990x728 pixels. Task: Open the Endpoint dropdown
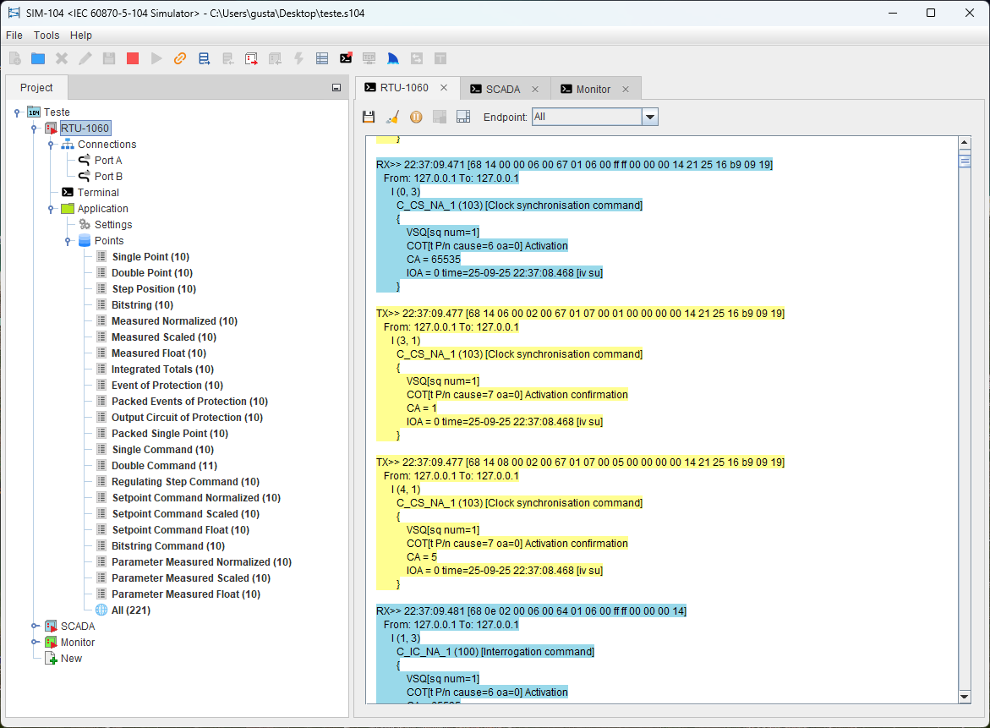coord(649,118)
